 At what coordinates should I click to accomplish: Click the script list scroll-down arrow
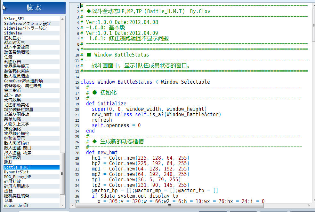pyautogui.click(x=62, y=205)
